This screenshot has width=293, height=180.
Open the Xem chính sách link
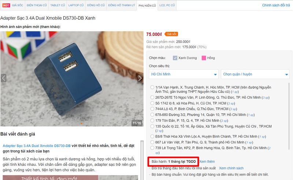[231, 168]
